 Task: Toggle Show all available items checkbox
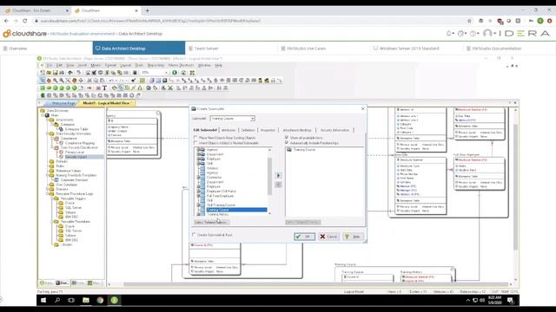tap(287, 137)
